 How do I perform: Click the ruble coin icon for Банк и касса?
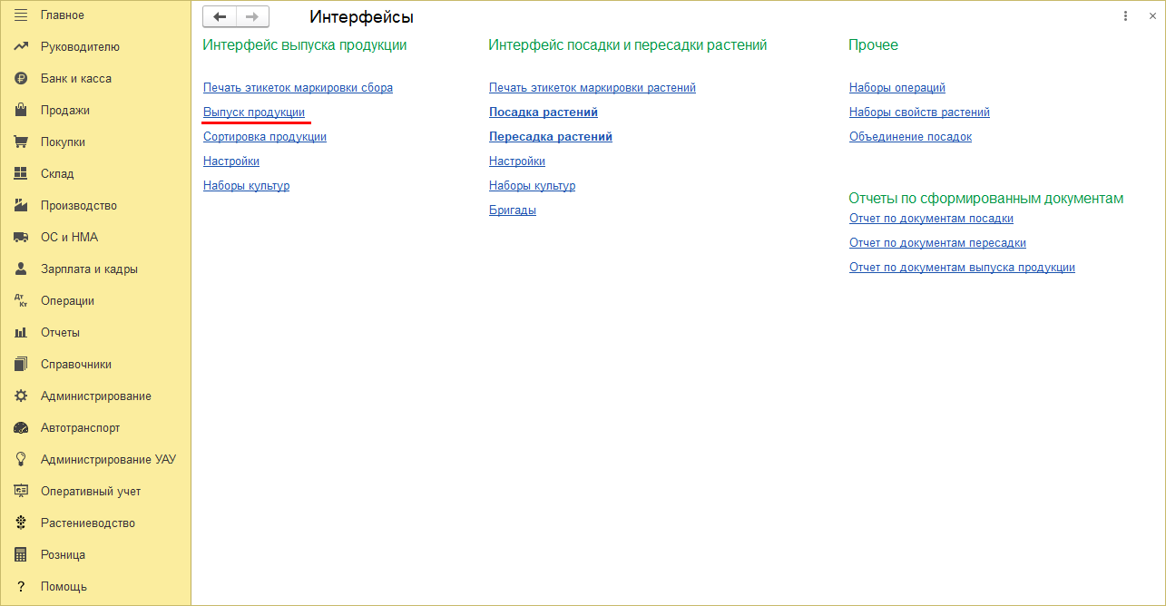[x=21, y=79]
